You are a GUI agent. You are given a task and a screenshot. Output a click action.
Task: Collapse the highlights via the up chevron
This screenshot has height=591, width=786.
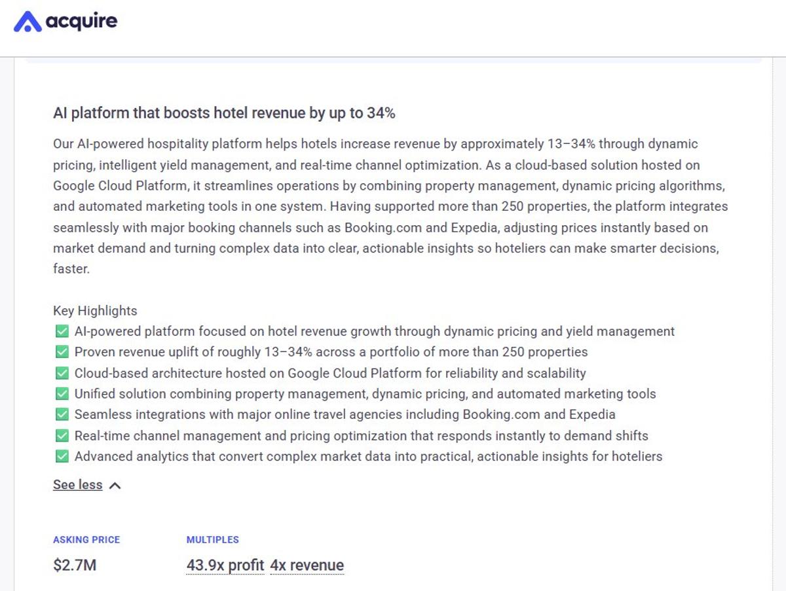tap(115, 485)
